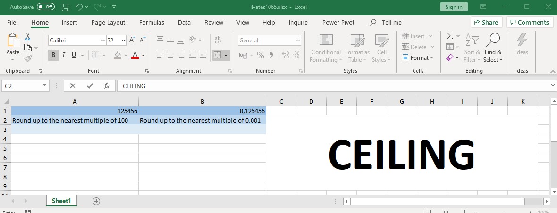Increase the cell indent

[203, 55]
